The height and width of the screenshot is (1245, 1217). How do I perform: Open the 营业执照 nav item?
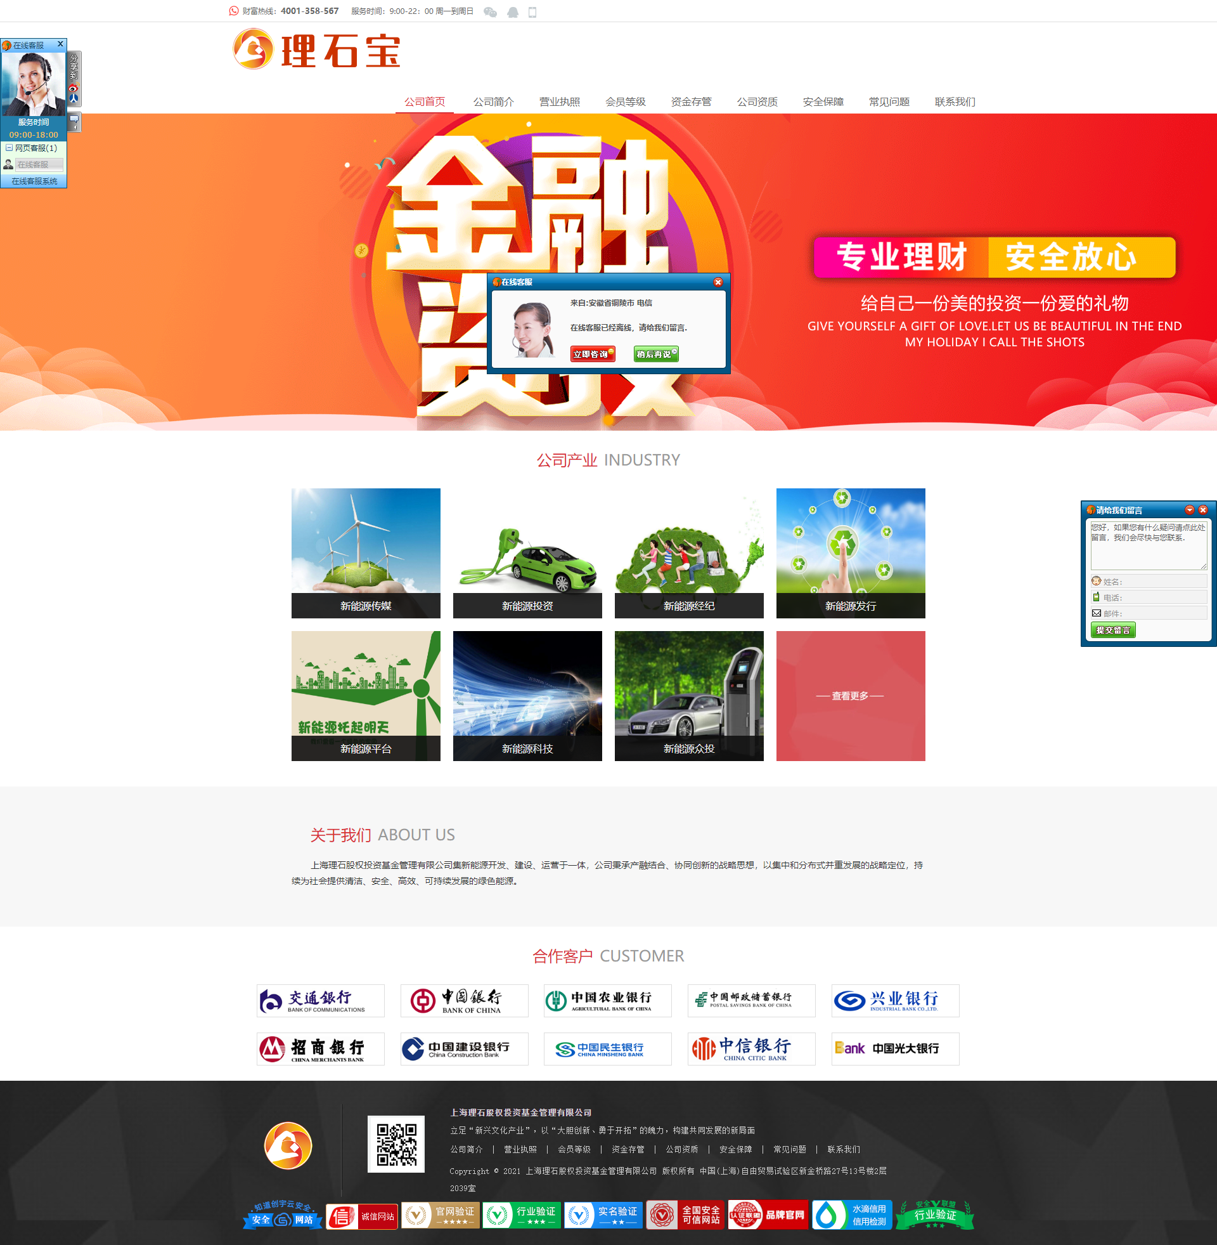(559, 101)
